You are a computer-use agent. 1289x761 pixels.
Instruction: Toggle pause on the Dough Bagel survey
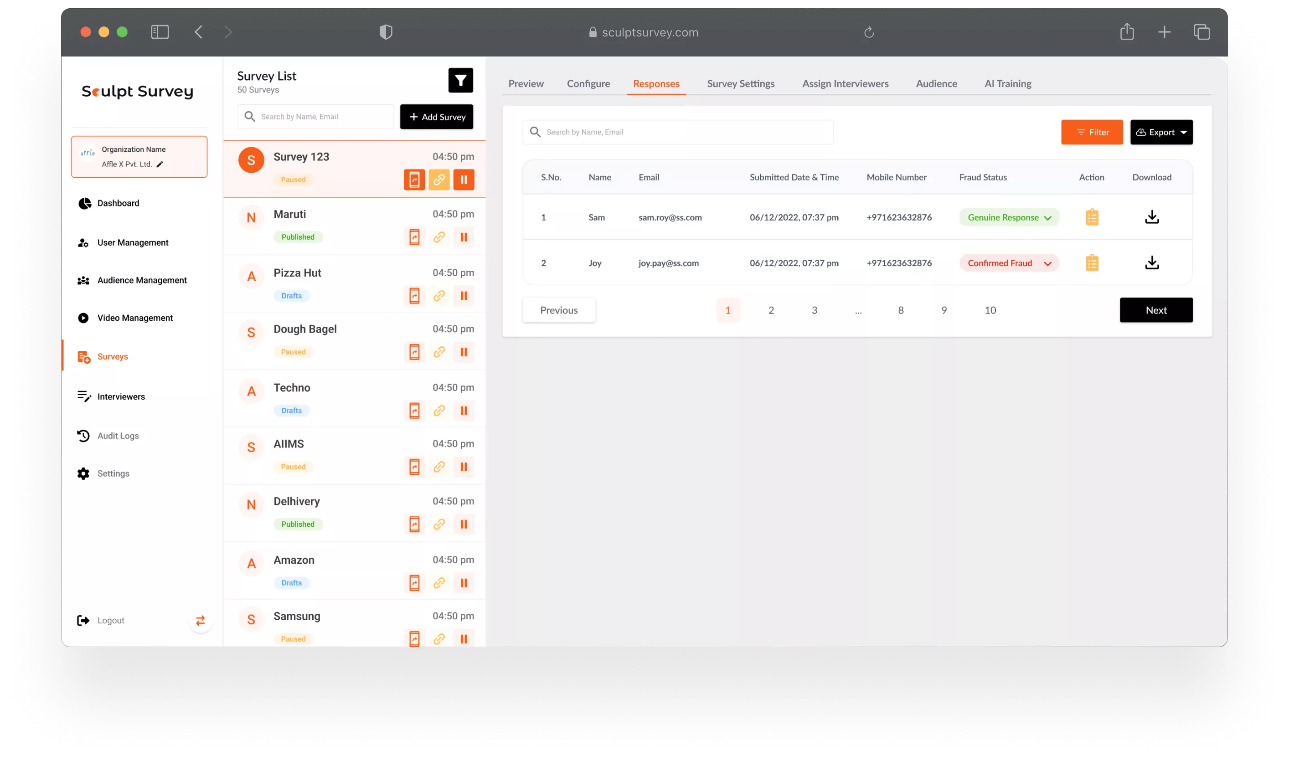[463, 352]
